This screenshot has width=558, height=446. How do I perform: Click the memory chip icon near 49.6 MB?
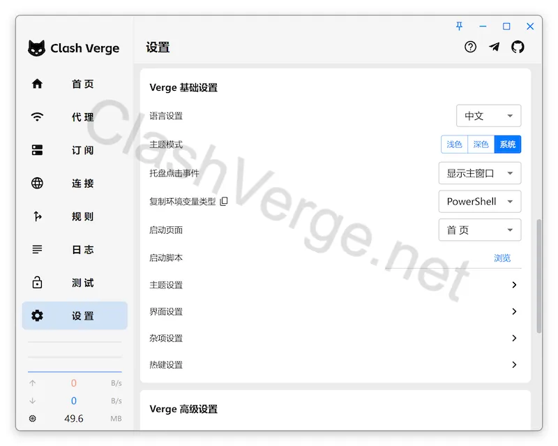(x=32, y=418)
